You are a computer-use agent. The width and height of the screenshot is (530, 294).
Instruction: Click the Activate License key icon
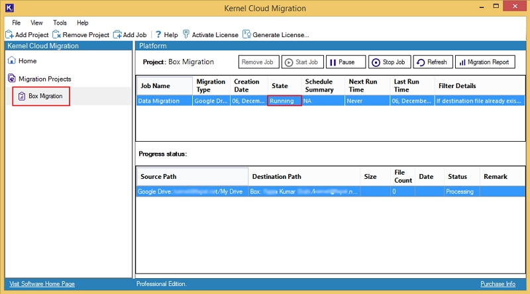[186, 34]
